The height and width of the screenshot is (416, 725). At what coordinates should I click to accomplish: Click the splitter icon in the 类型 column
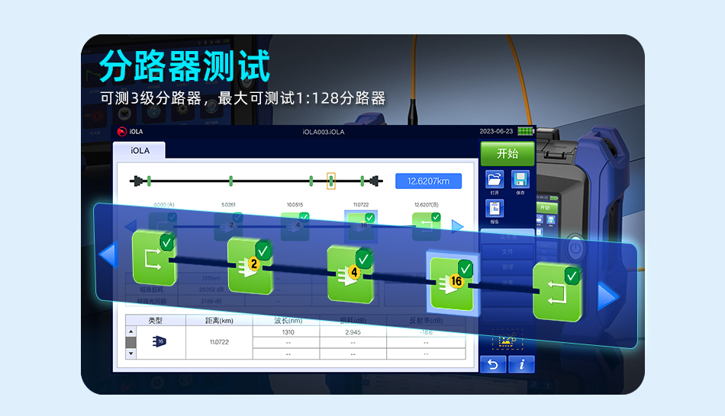coord(159,342)
